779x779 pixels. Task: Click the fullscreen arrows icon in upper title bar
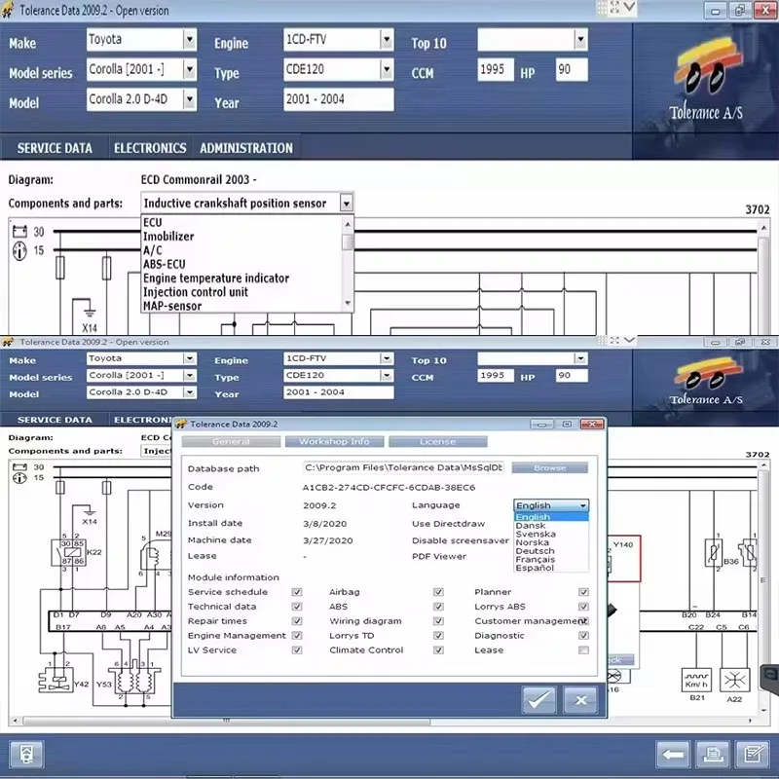(x=615, y=8)
